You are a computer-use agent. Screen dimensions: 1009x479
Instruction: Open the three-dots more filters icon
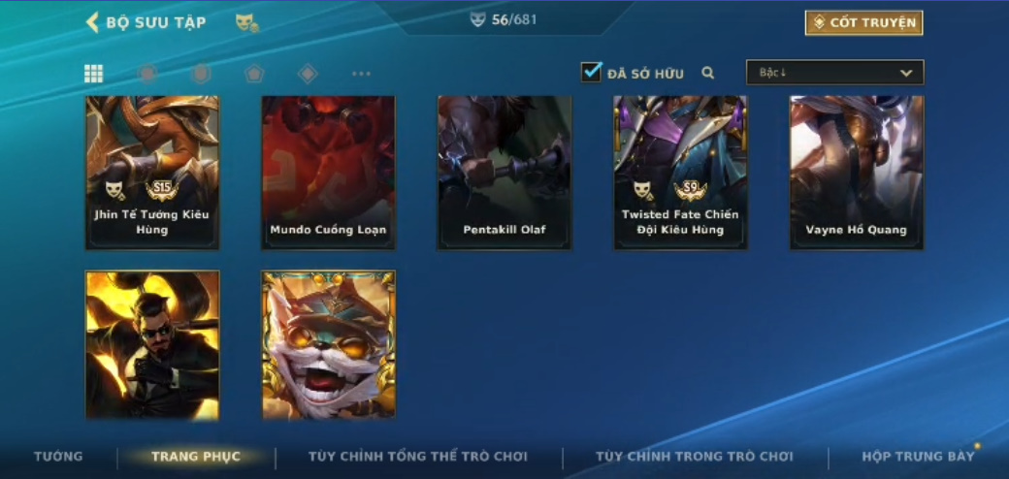(x=361, y=74)
